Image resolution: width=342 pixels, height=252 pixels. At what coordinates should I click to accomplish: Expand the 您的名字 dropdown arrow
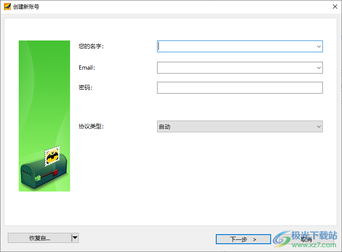pos(319,46)
